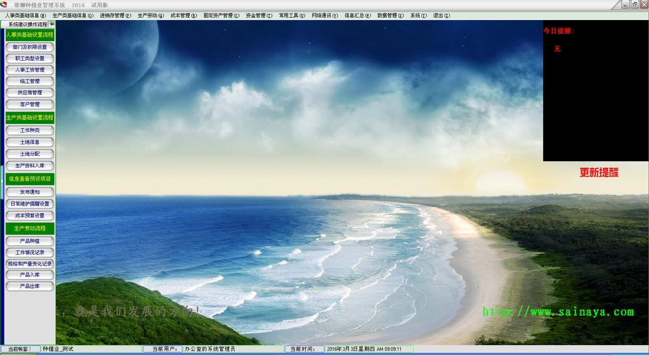
Task: Open 临工管理
Action: [30, 81]
